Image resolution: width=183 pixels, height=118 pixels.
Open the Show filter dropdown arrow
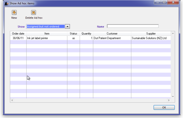(x=67, y=27)
